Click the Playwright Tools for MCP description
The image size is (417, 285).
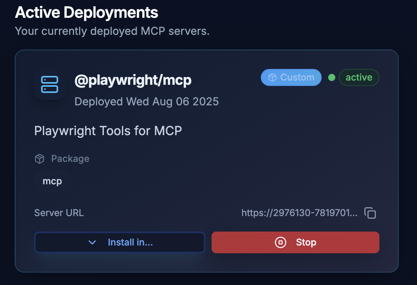tap(108, 130)
